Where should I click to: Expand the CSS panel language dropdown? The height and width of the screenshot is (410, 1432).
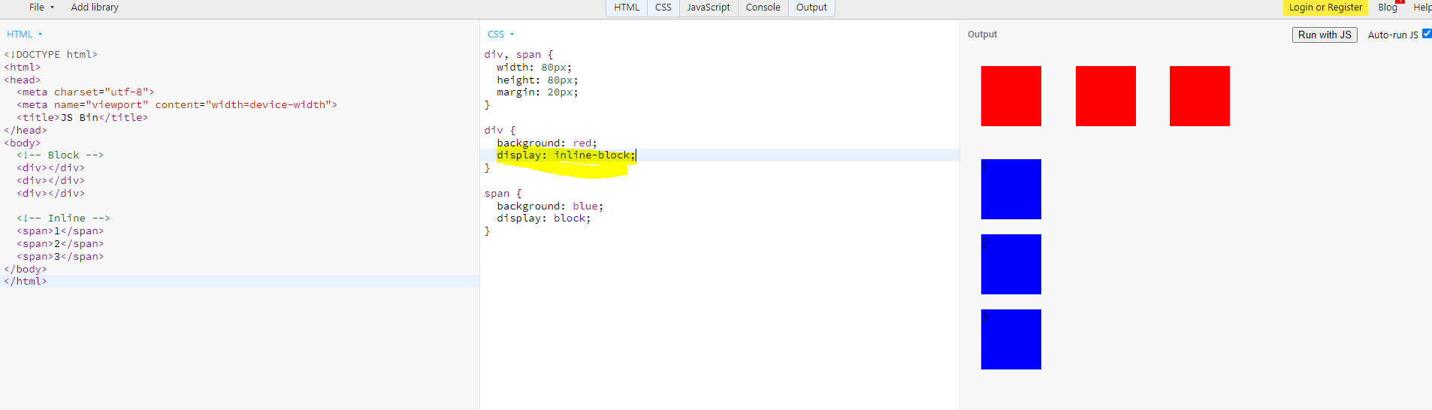pyautogui.click(x=501, y=35)
